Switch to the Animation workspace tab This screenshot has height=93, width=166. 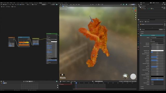click(45, 3)
